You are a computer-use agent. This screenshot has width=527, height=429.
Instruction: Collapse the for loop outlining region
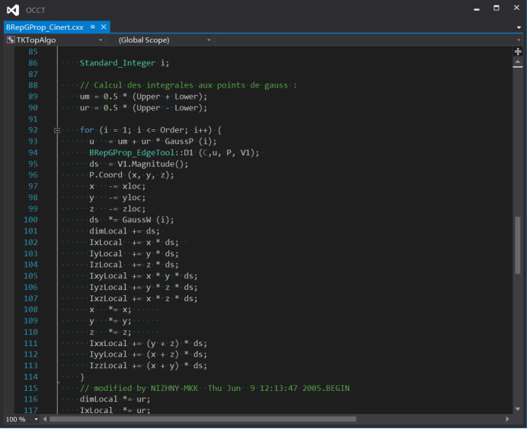tap(57, 130)
